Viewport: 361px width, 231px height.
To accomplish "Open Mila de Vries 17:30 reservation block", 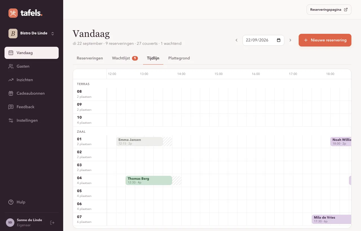I will pyautogui.click(x=331, y=219).
